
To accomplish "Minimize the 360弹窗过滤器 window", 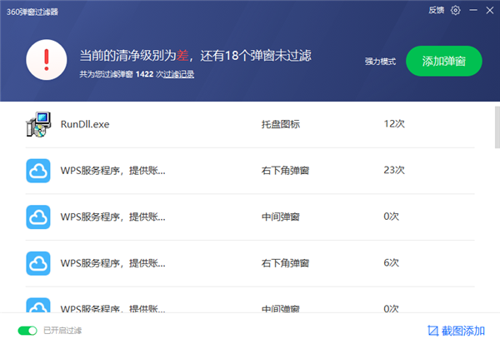I will tap(473, 10).
